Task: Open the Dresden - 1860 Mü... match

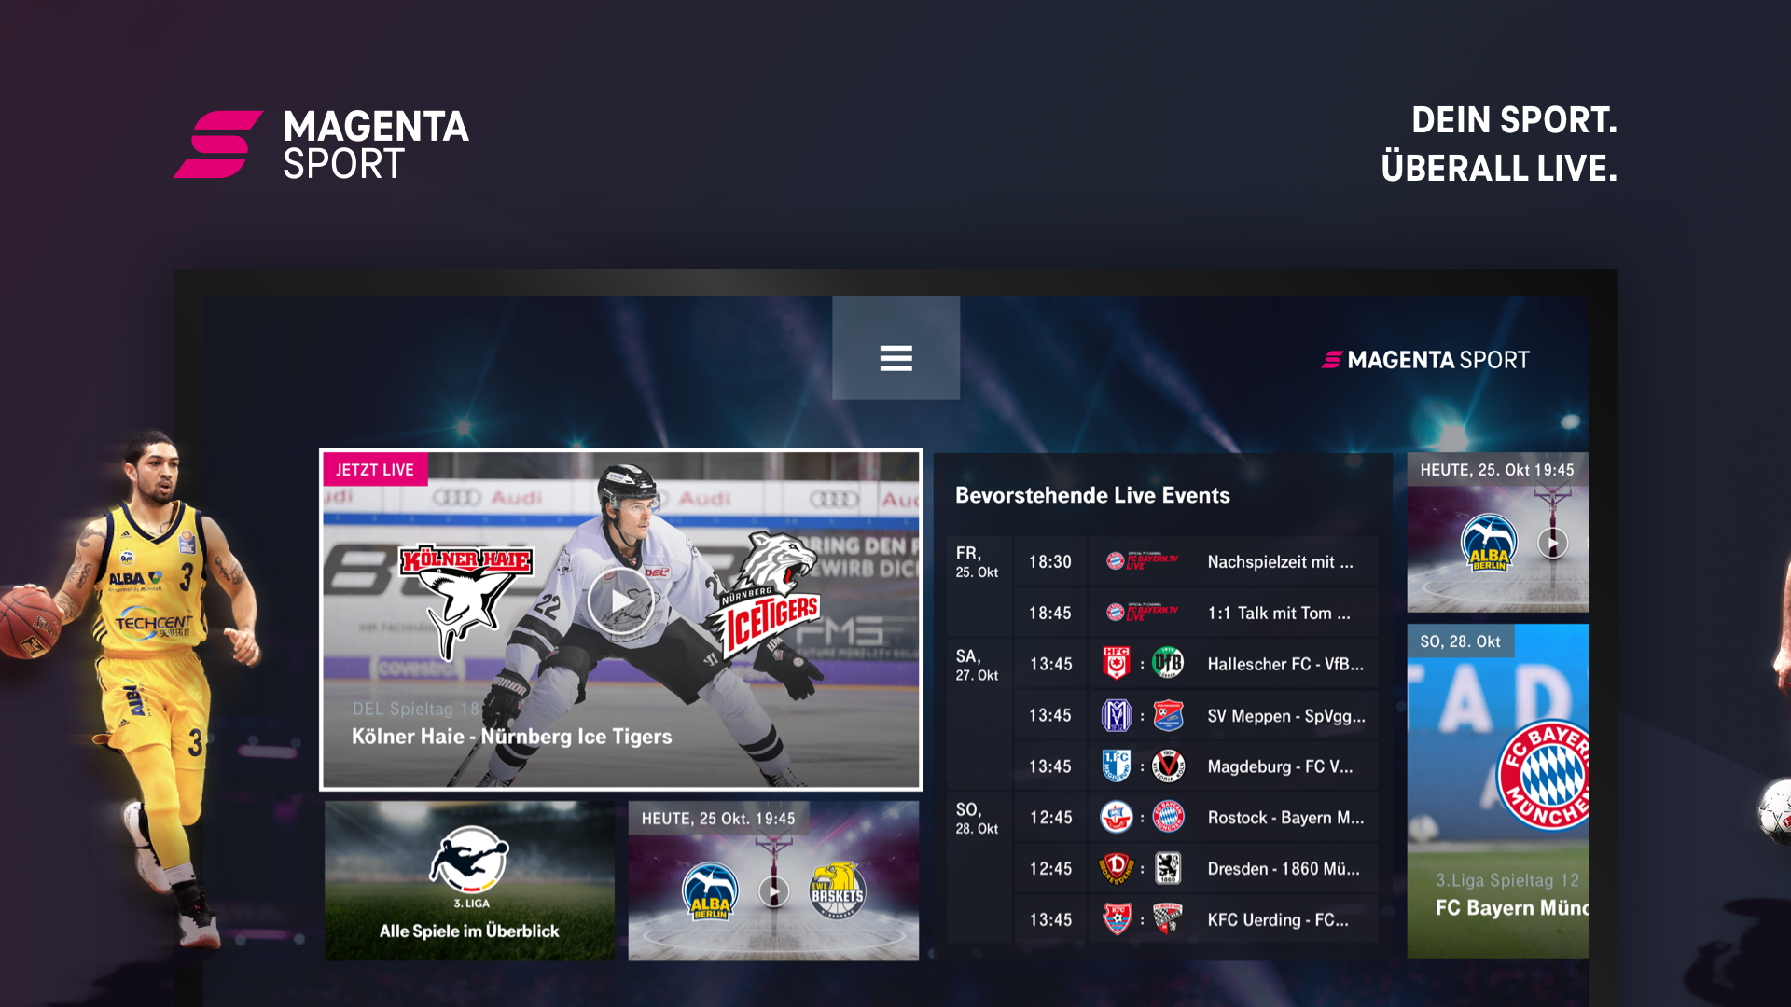Action: [x=1196, y=868]
